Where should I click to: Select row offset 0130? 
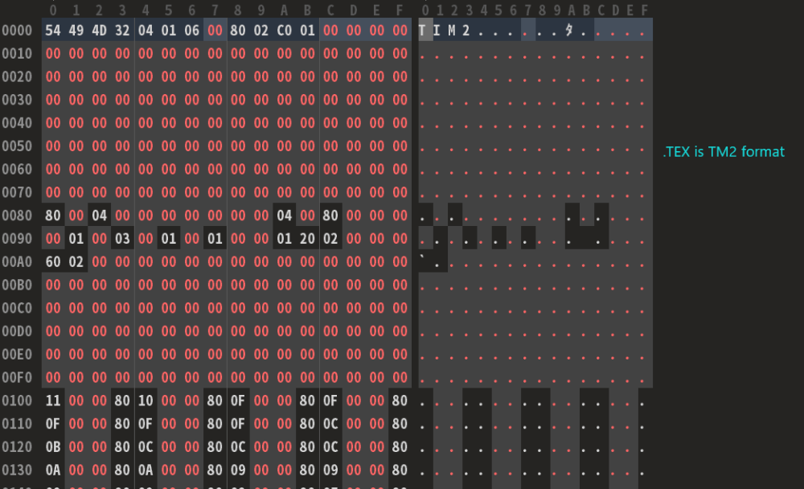click(17, 470)
